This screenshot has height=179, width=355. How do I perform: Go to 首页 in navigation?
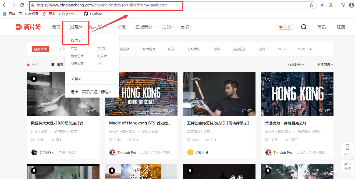pyautogui.click(x=56, y=27)
